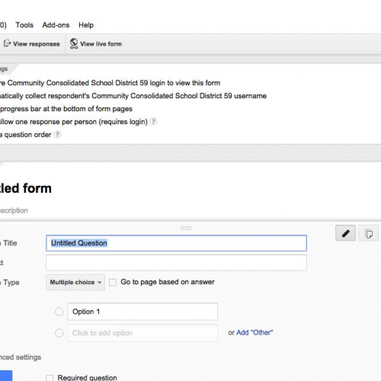Viewport: 381px width, 381px height.
Task: Click help icon beside question order
Action: pos(57,134)
